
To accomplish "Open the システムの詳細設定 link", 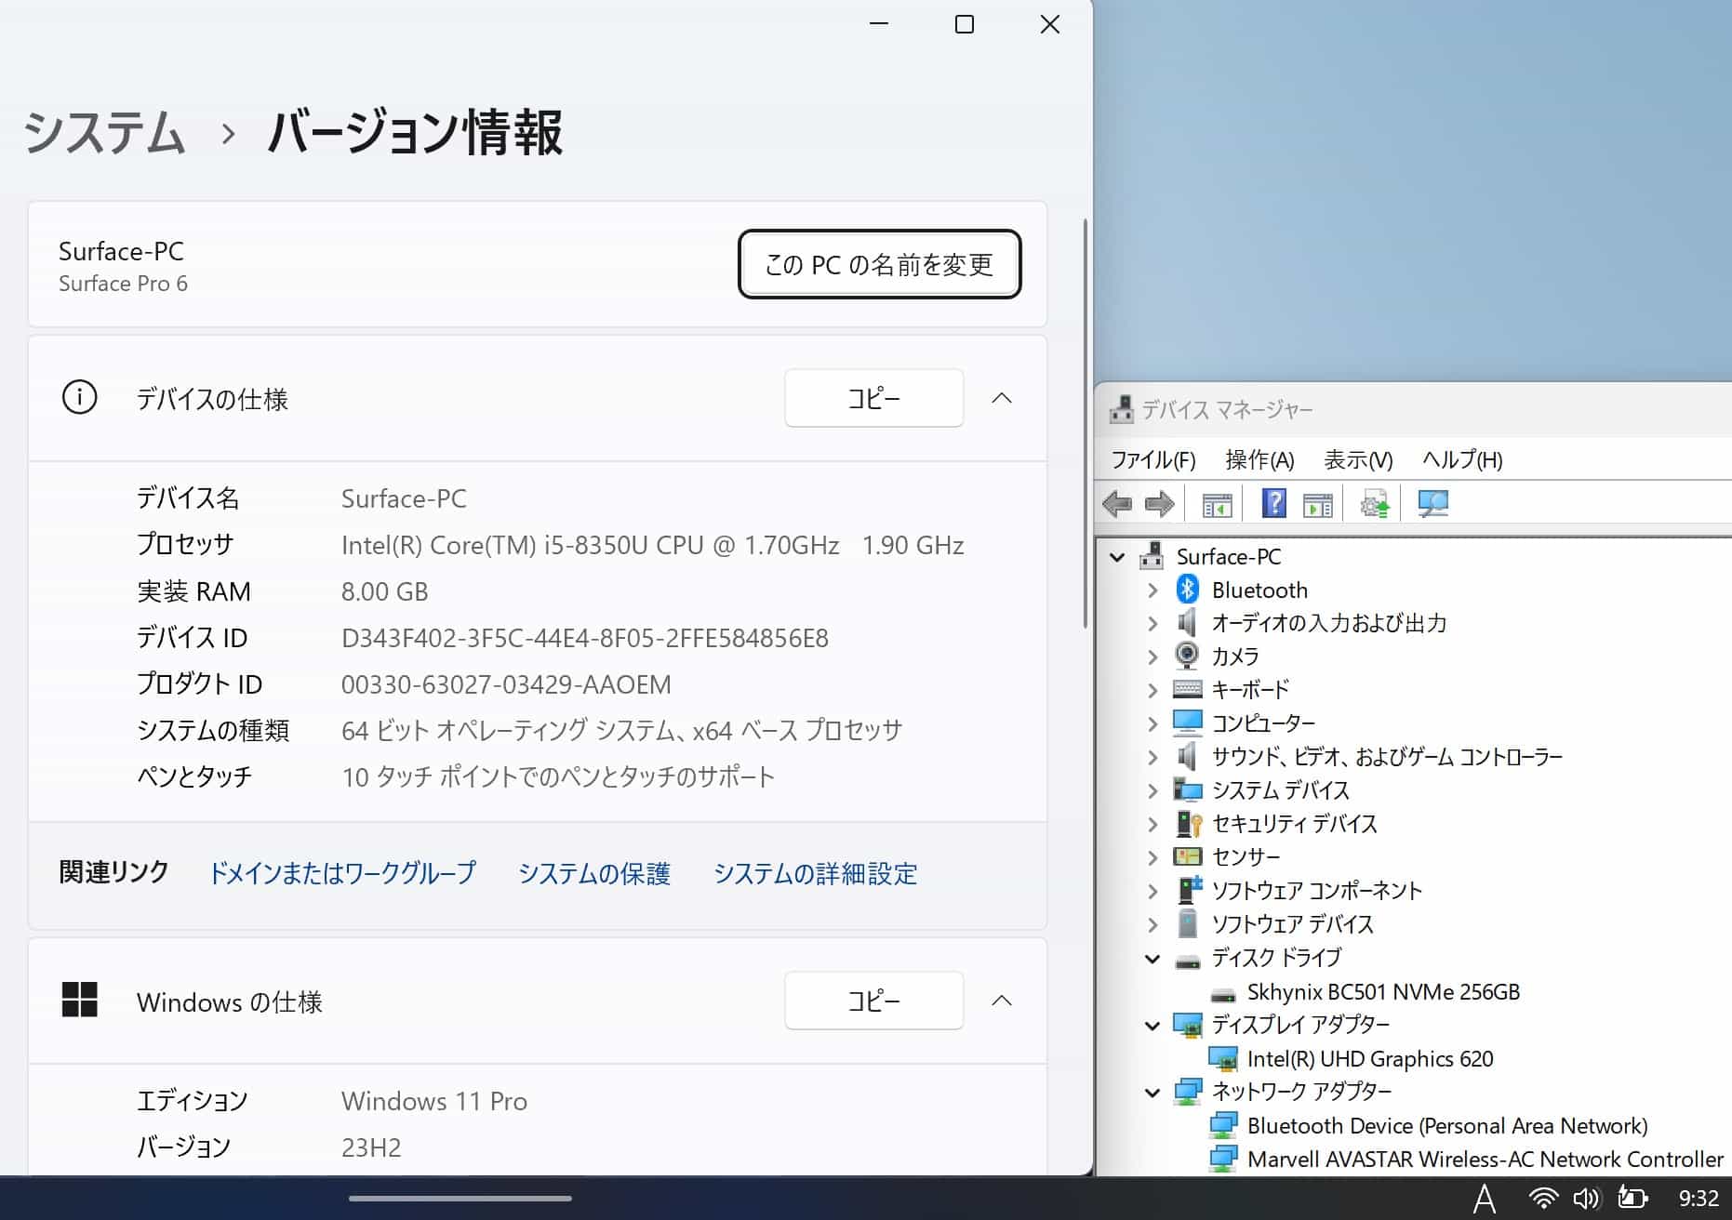I will 815,873.
